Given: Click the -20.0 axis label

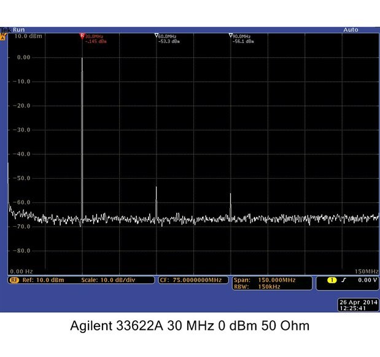Looking at the screenshot, I should point(21,106).
